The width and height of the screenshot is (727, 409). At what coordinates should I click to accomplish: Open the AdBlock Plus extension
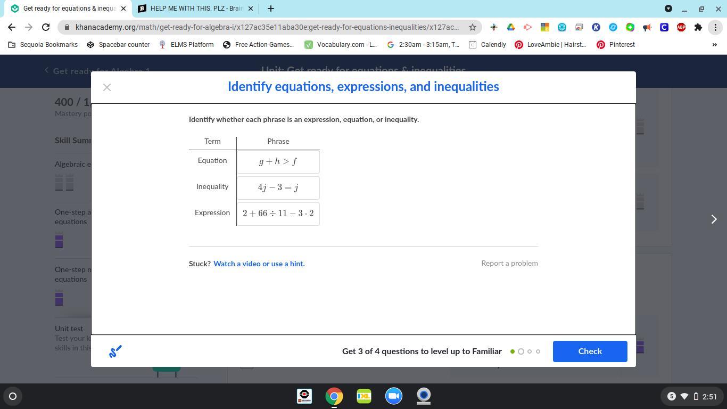point(681,27)
